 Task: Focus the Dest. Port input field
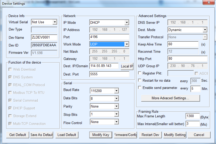coord(109,74)
